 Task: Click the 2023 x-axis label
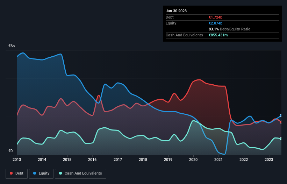pyautogui.click(x=269, y=160)
